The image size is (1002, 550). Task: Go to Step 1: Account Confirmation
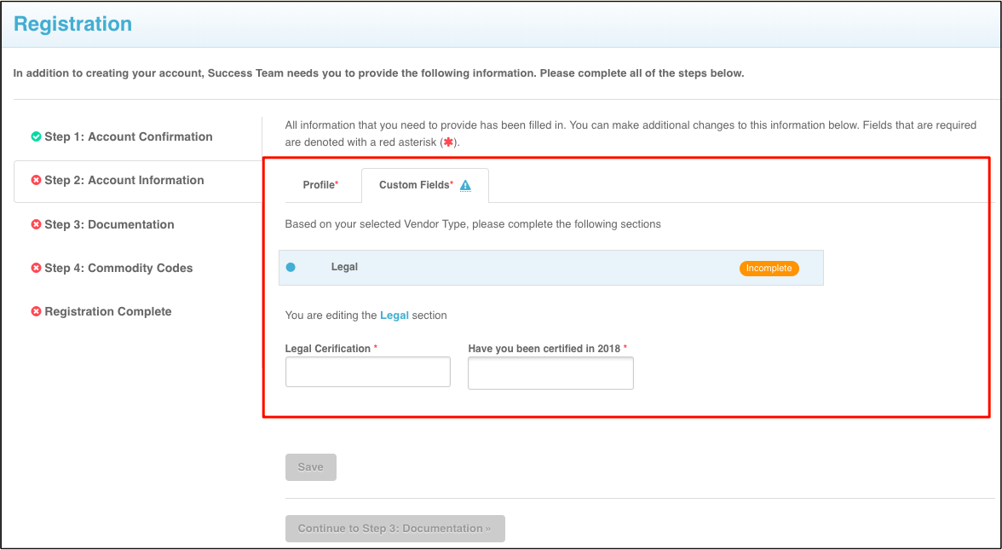coord(128,136)
